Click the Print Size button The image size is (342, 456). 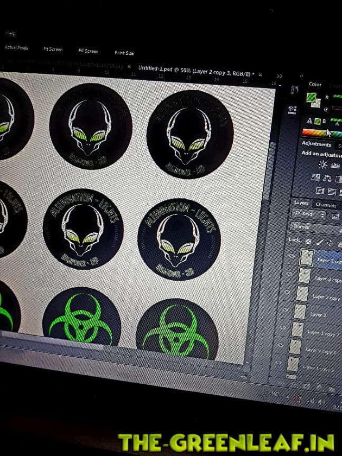pyautogui.click(x=124, y=53)
